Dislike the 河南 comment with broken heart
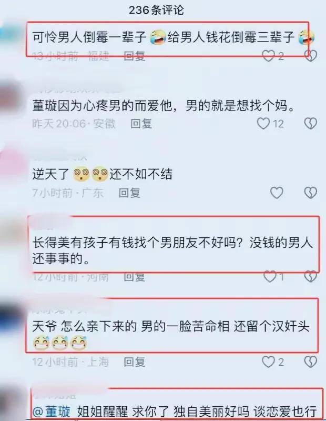The image size is (326, 421). click(311, 277)
